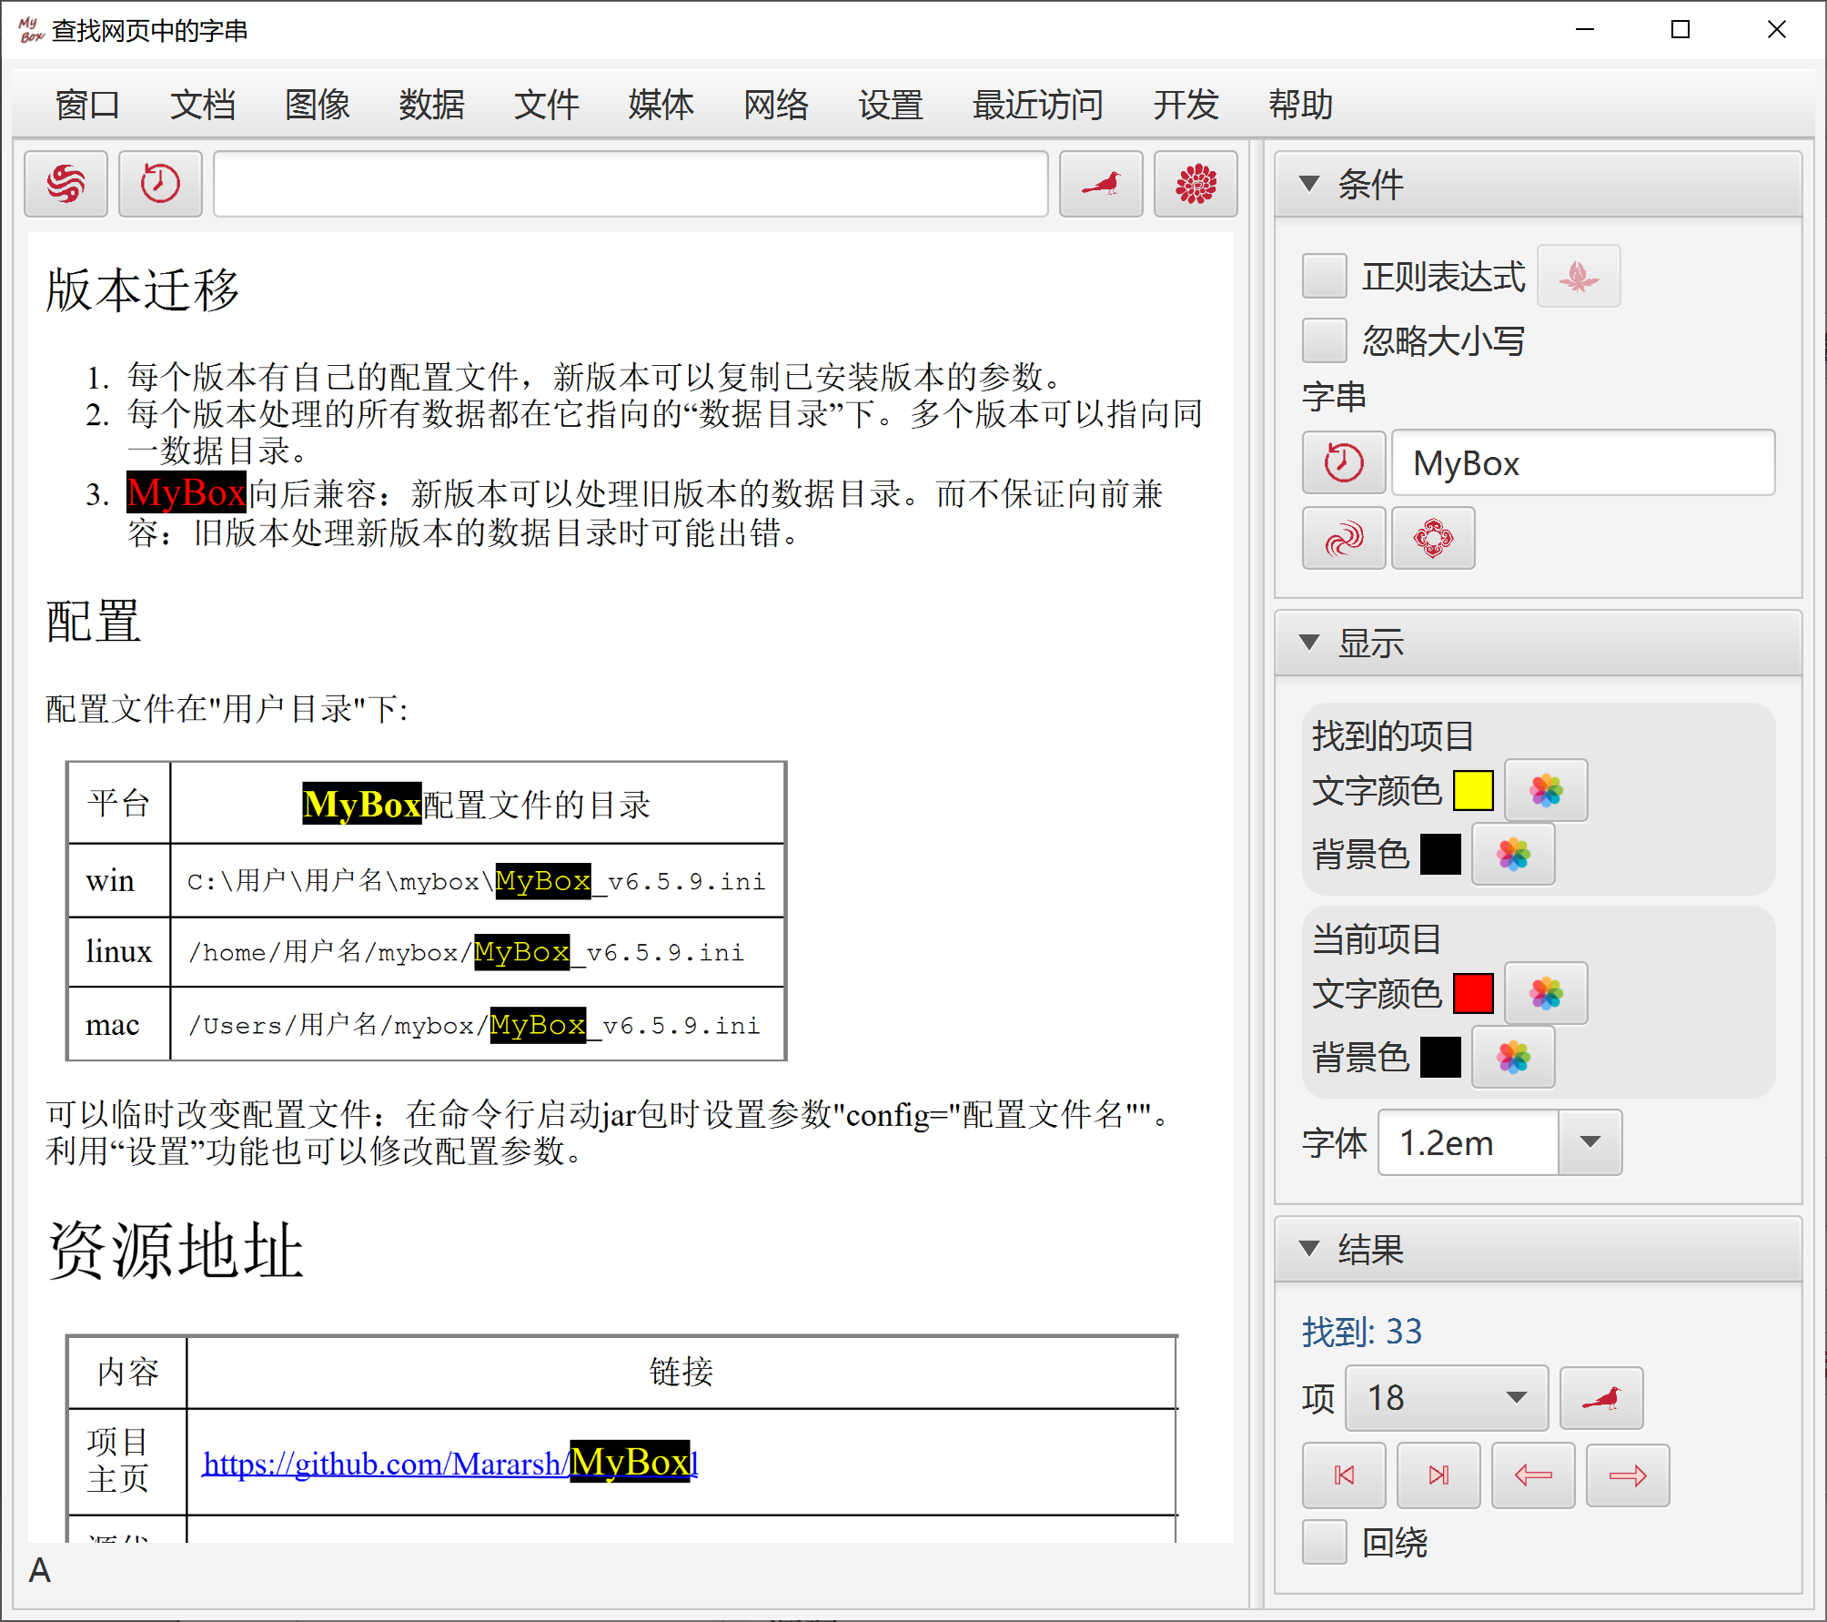
Task: Jump to first found item
Action: click(x=1344, y=1475)
